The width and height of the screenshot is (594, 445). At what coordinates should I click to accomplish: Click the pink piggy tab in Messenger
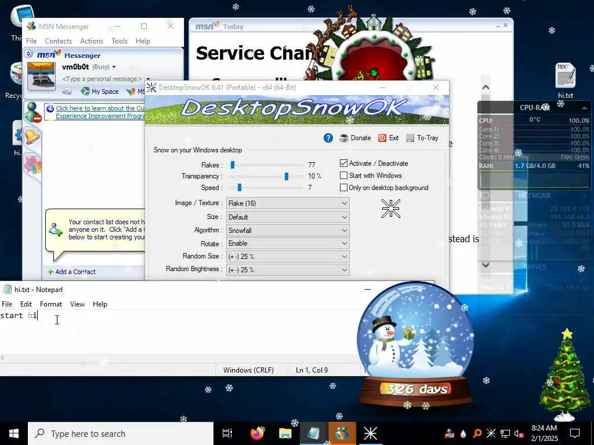(x=32, y=165)
